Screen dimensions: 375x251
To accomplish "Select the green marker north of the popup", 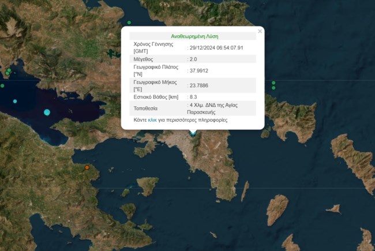I will coord(129,23).
